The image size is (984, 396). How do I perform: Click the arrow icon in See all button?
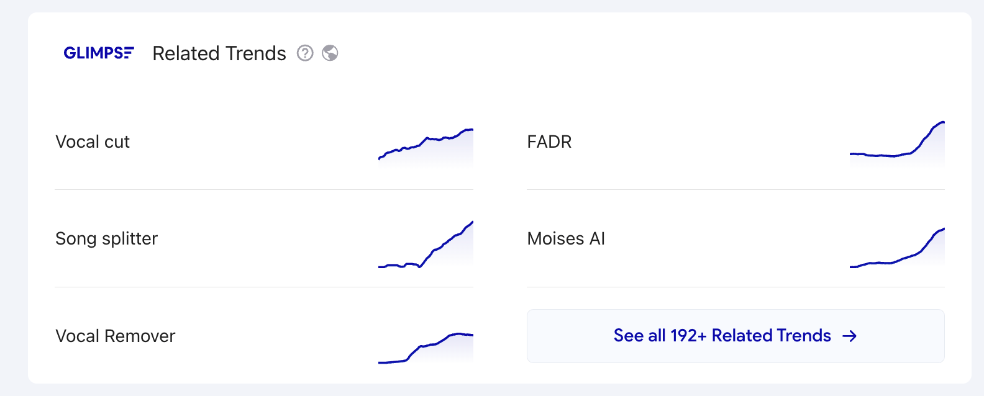[x=849, y=336]
